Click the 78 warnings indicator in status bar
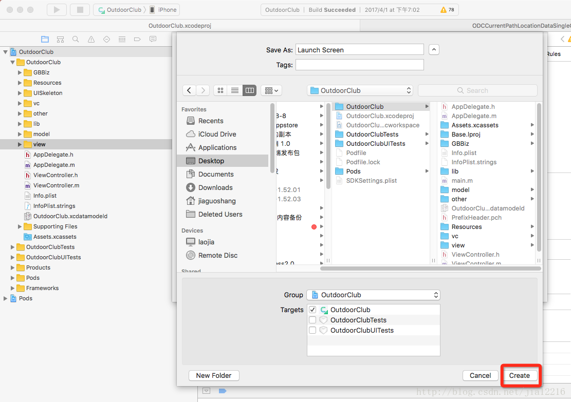 click(x=447, y=10)
